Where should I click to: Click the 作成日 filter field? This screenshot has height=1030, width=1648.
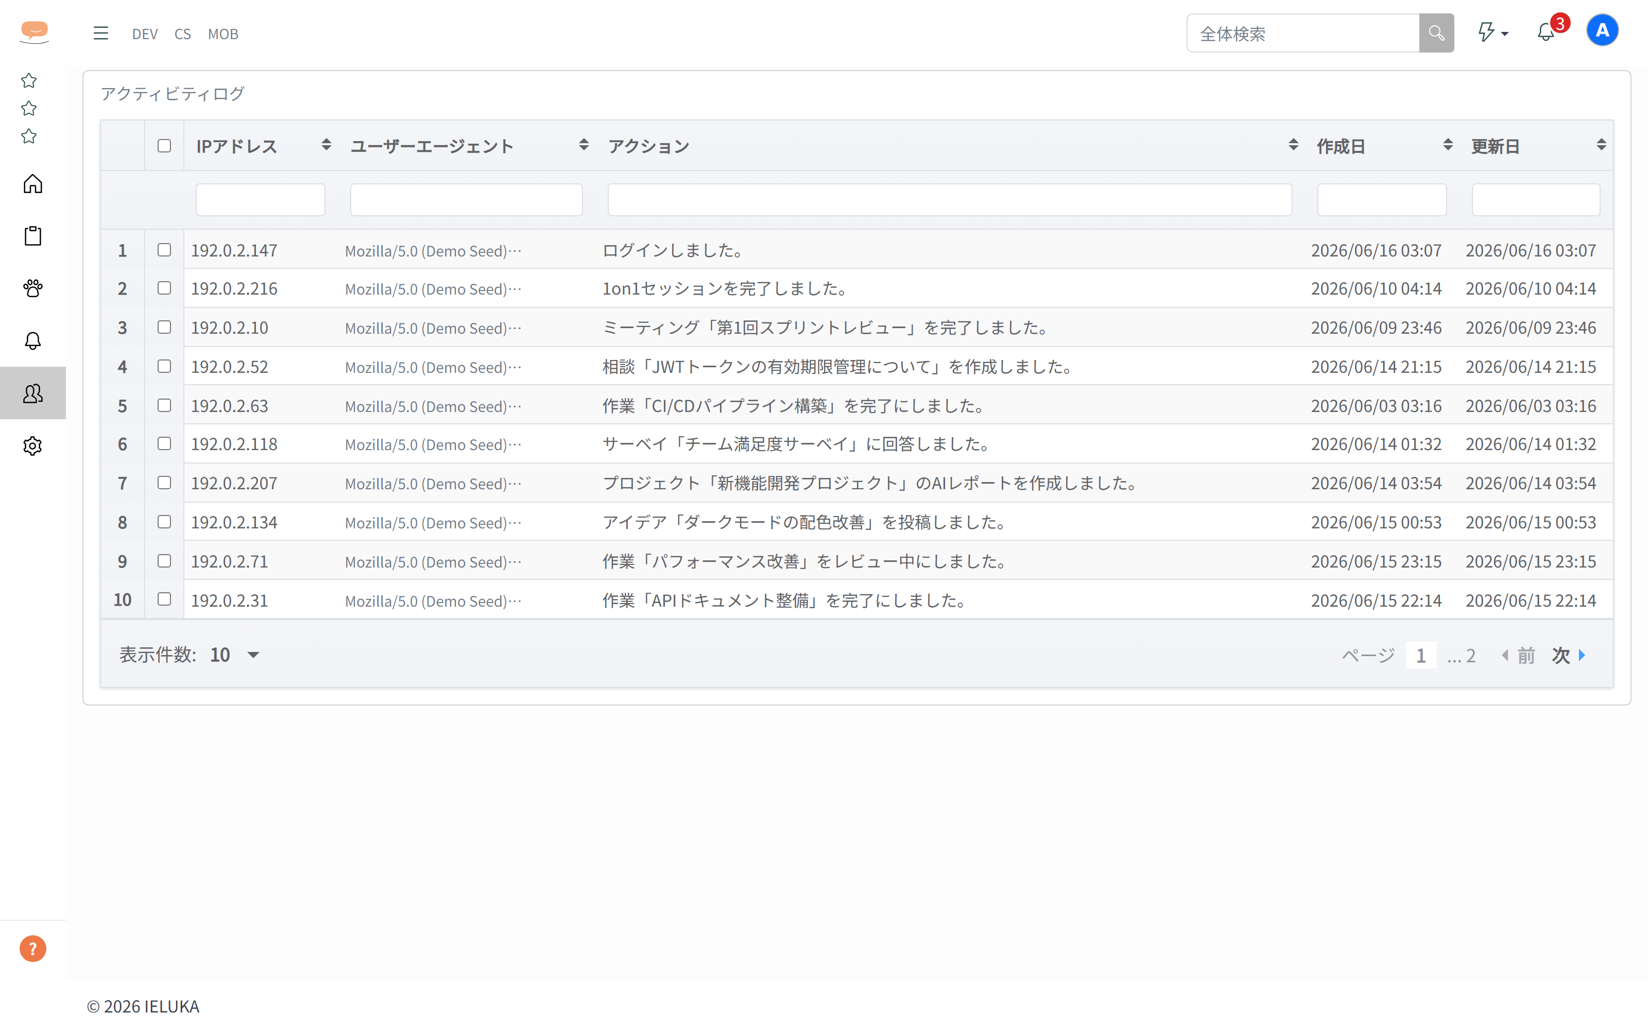pos(1382,200)
